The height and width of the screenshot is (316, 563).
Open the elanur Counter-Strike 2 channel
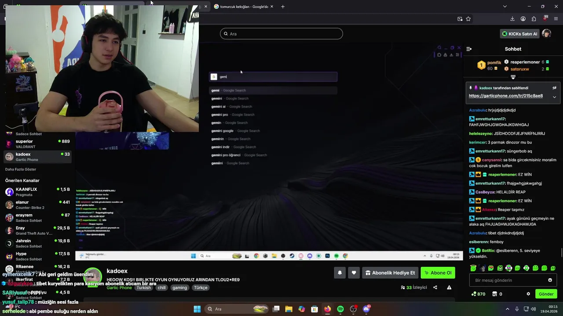(x=37, y=205)
